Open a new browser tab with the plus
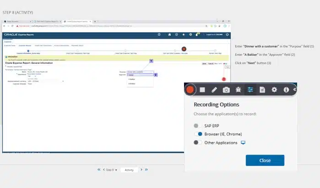The image size is (320, 188). tap(95, 22)
